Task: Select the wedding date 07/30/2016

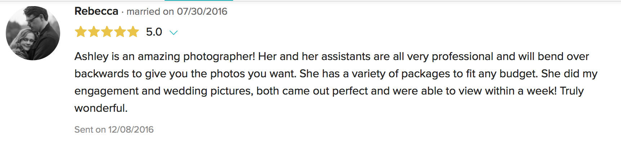Action: tap(202, 12)
